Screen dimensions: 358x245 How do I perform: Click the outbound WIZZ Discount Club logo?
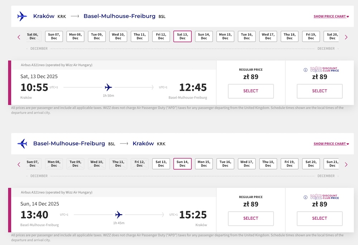324,70
